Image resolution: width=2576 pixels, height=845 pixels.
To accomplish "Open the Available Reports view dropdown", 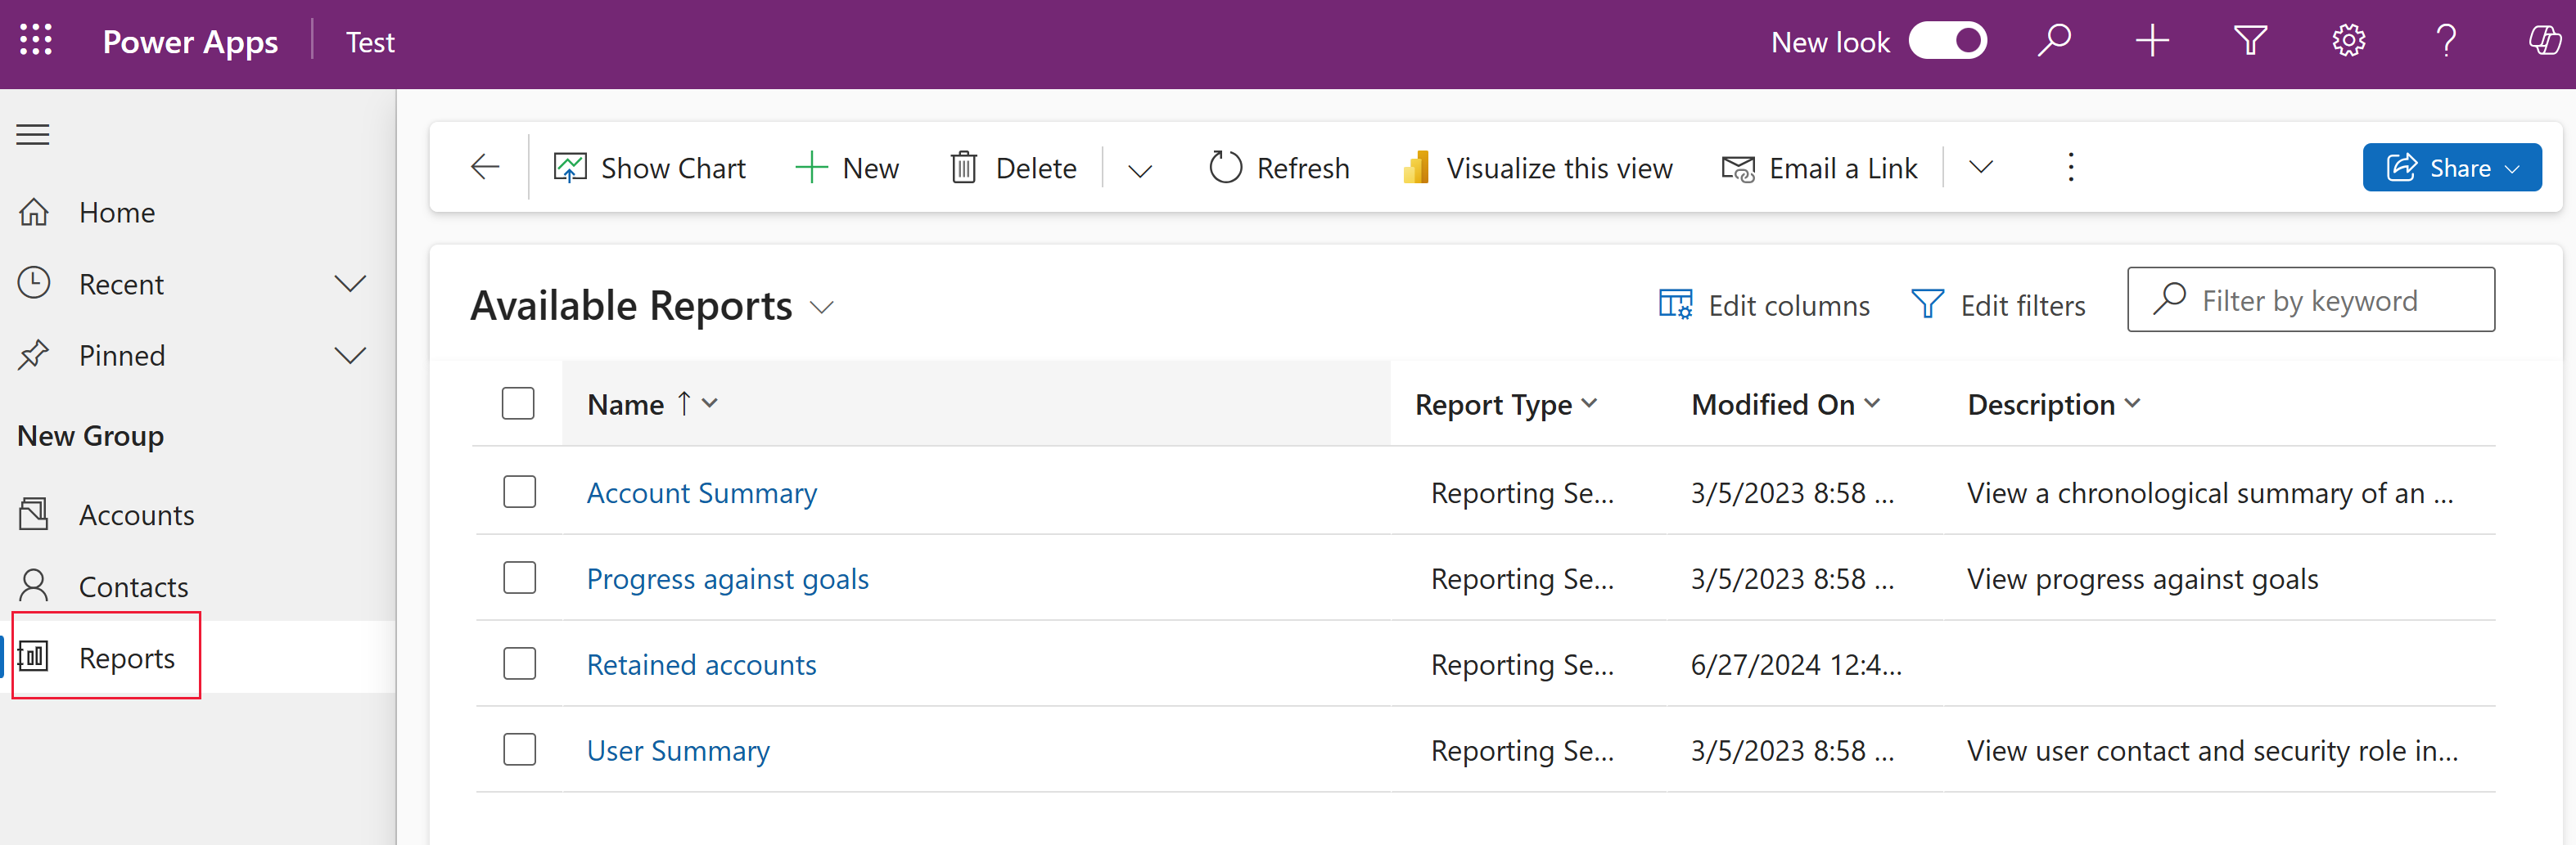I will coord(822,307).
